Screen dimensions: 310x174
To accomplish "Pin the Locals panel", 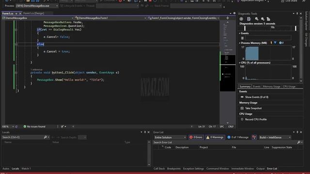I will click(145, 132).
